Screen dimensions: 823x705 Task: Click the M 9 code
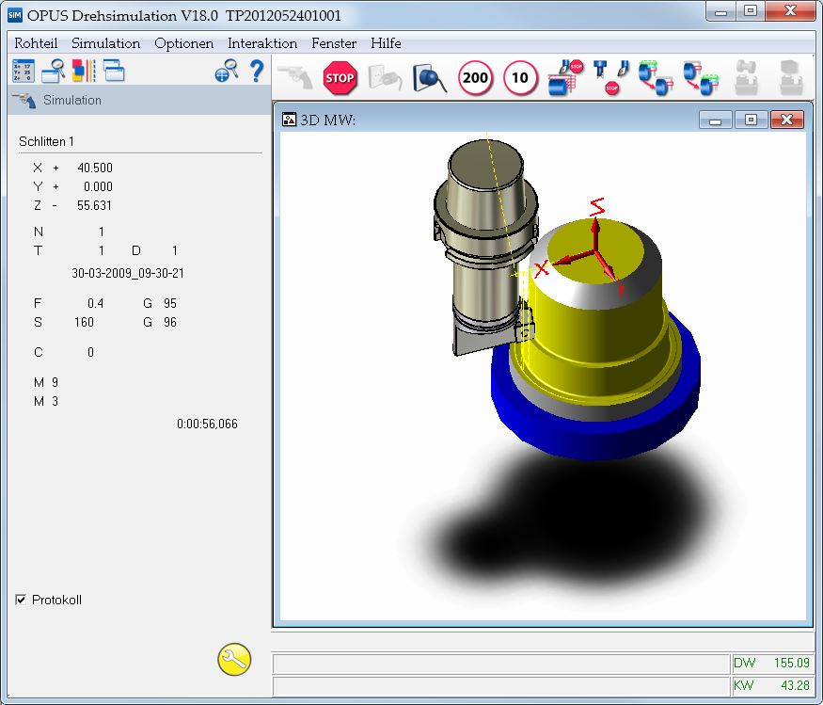pyautogui.click(x=46, y=382)
